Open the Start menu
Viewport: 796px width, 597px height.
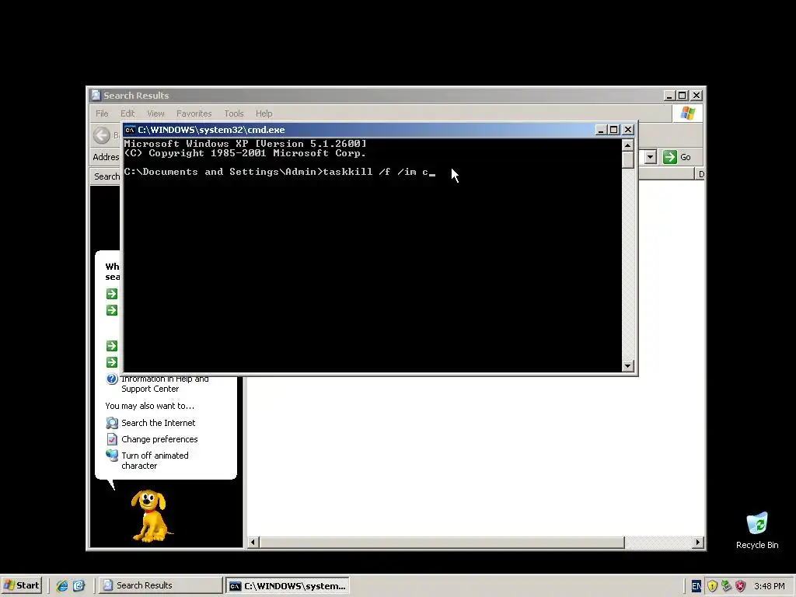21,585
